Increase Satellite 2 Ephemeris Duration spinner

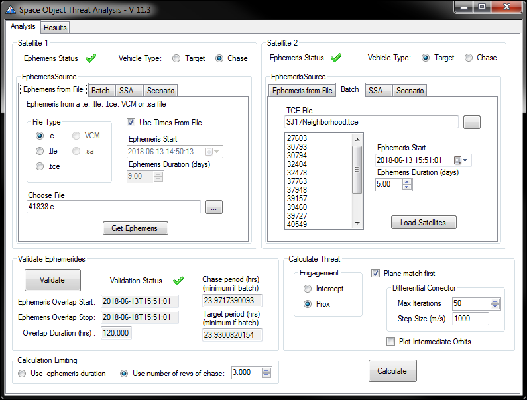(x=407, y=181)
